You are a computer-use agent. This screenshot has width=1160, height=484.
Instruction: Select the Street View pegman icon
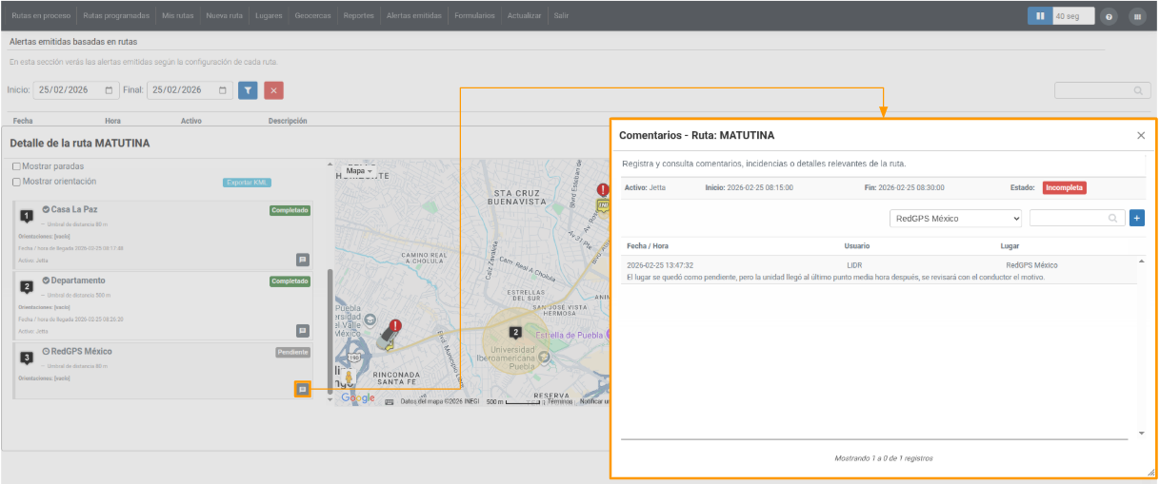(x=349, y=378)
